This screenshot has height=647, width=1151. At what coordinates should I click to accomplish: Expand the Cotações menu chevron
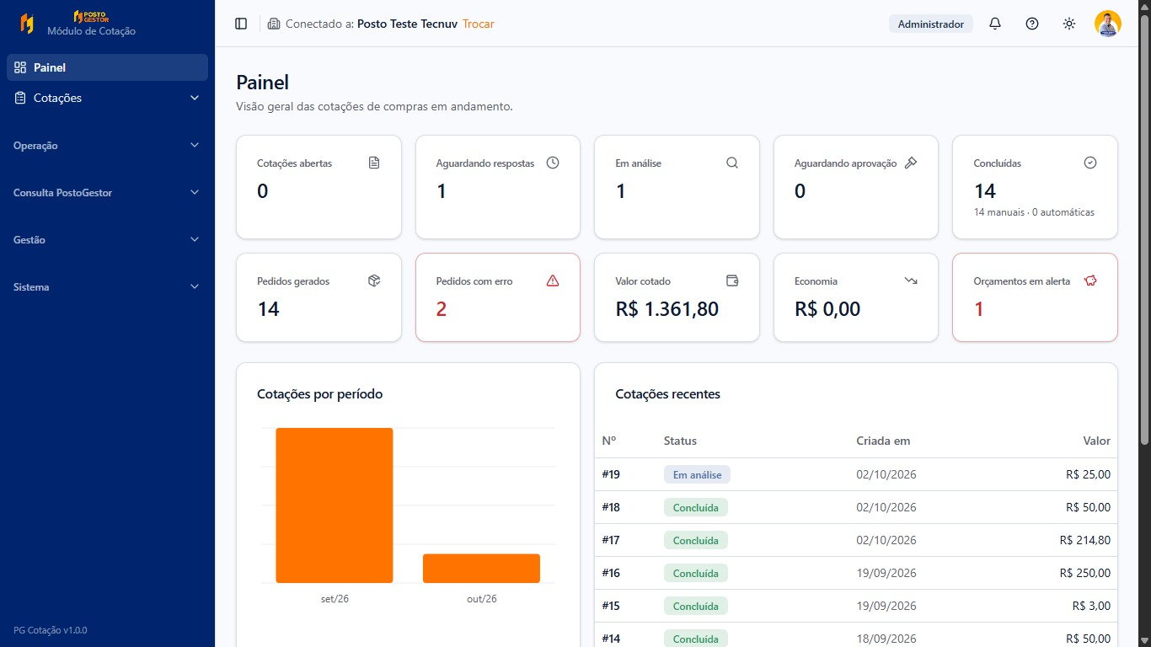point(195,98)
